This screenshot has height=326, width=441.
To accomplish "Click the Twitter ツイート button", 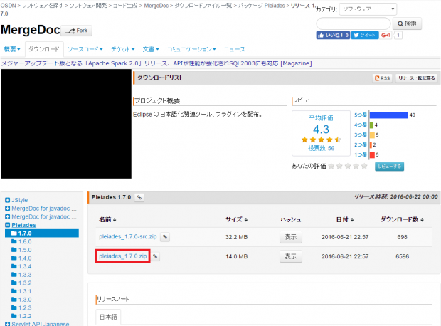I will (365, 35).
